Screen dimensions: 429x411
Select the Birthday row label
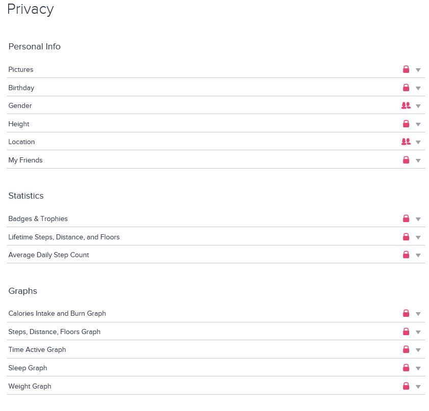click(x=21, y=88)
